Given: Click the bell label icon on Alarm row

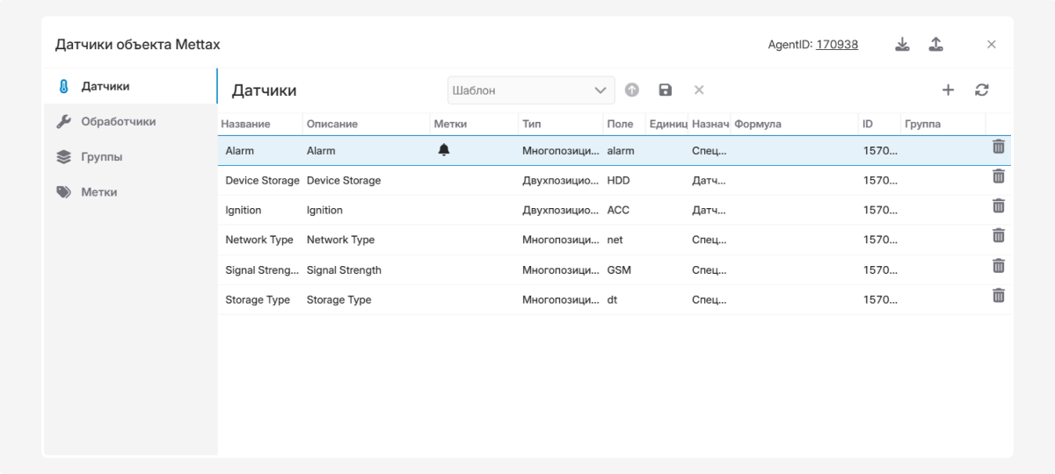Looking at the screenshot, I should tap(444, 150).
